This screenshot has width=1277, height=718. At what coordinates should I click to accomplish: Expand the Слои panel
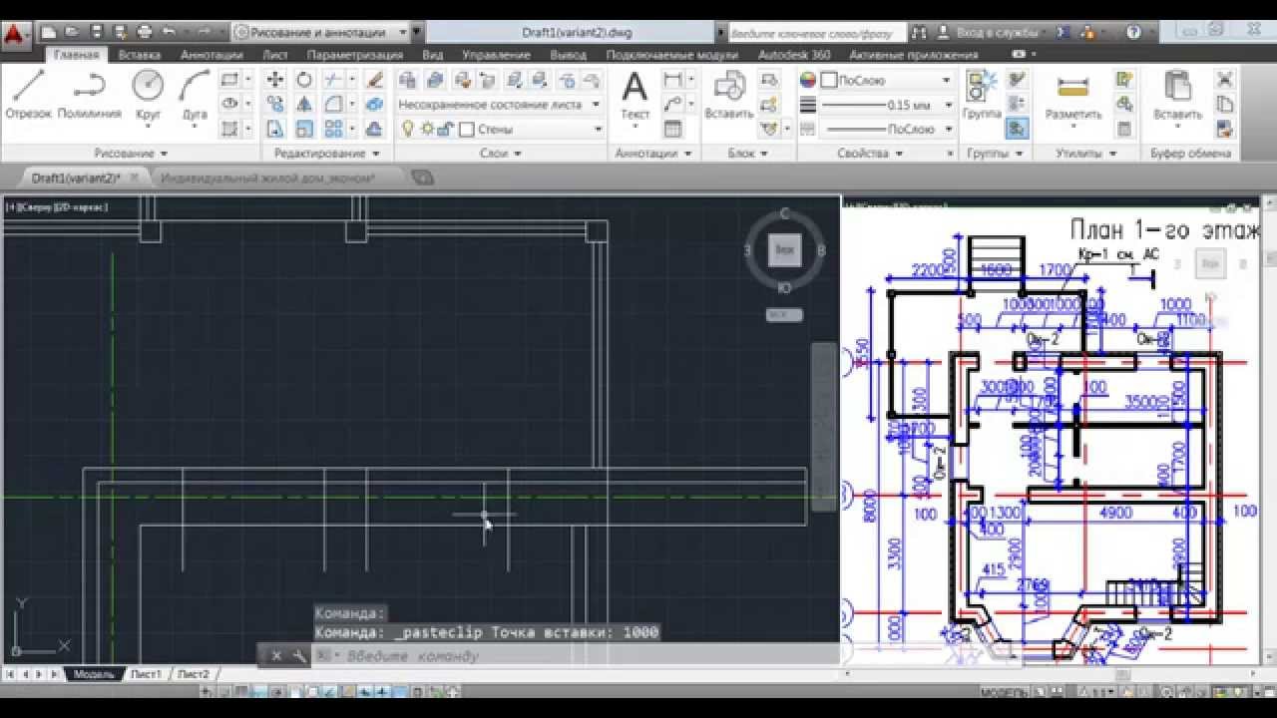(501, 154)
